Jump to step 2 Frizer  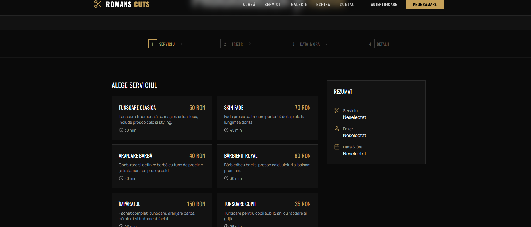232,44
